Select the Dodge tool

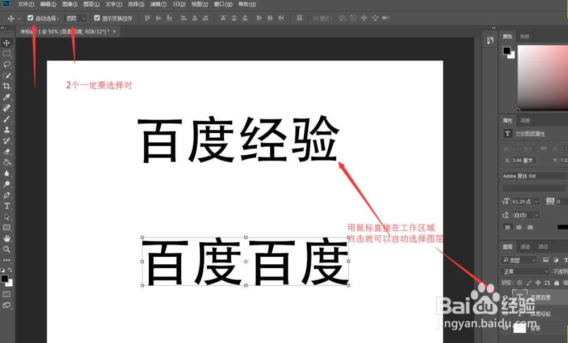[6, 184]
